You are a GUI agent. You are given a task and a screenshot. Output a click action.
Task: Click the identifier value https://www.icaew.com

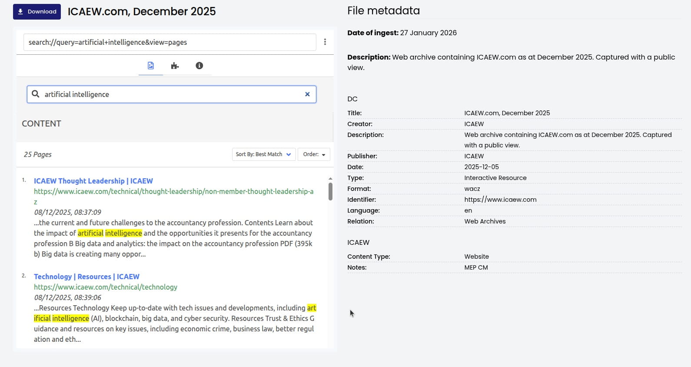click(x=500, y=200)
